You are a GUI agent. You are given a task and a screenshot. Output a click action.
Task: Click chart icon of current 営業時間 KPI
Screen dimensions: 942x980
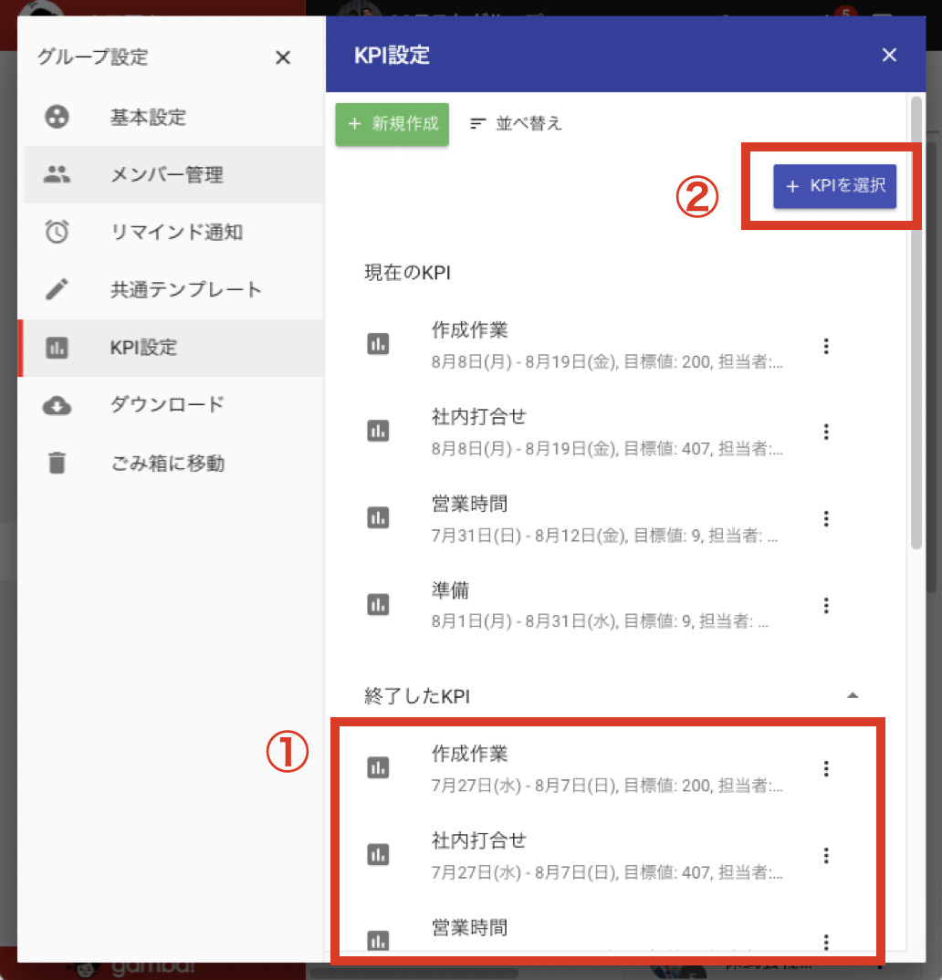378,517
